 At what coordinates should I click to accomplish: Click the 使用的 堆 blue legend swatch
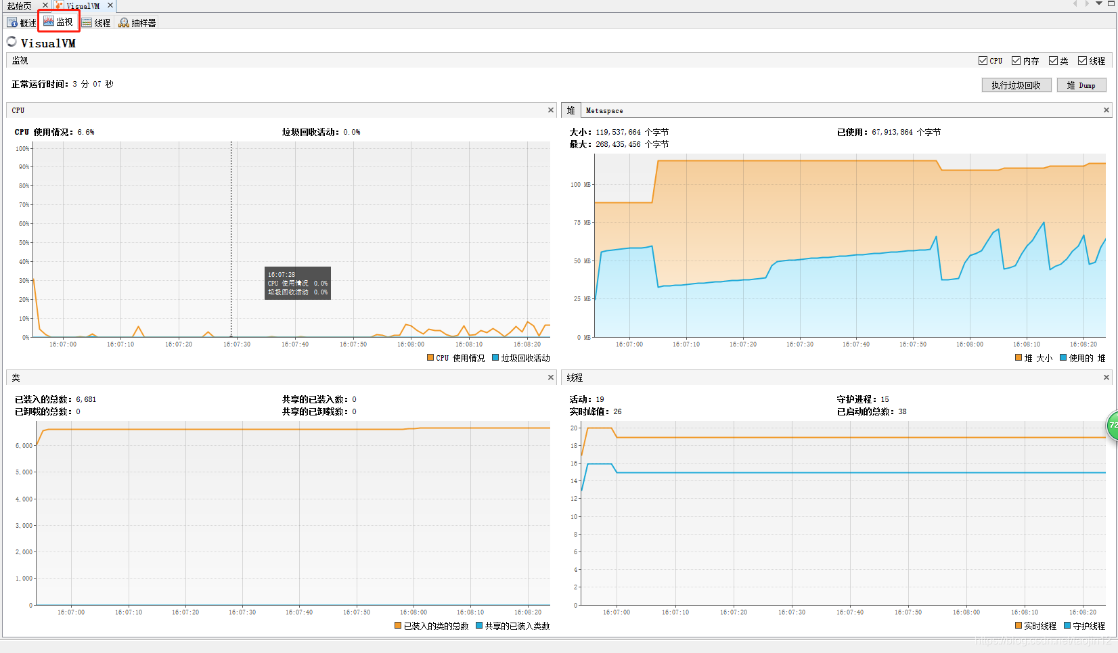click(1063, 357)
